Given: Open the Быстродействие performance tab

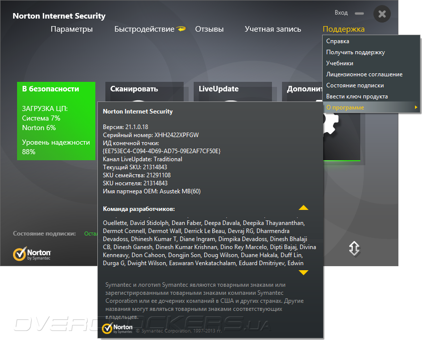Looking at the screenshot, I should tap(144, 29).
